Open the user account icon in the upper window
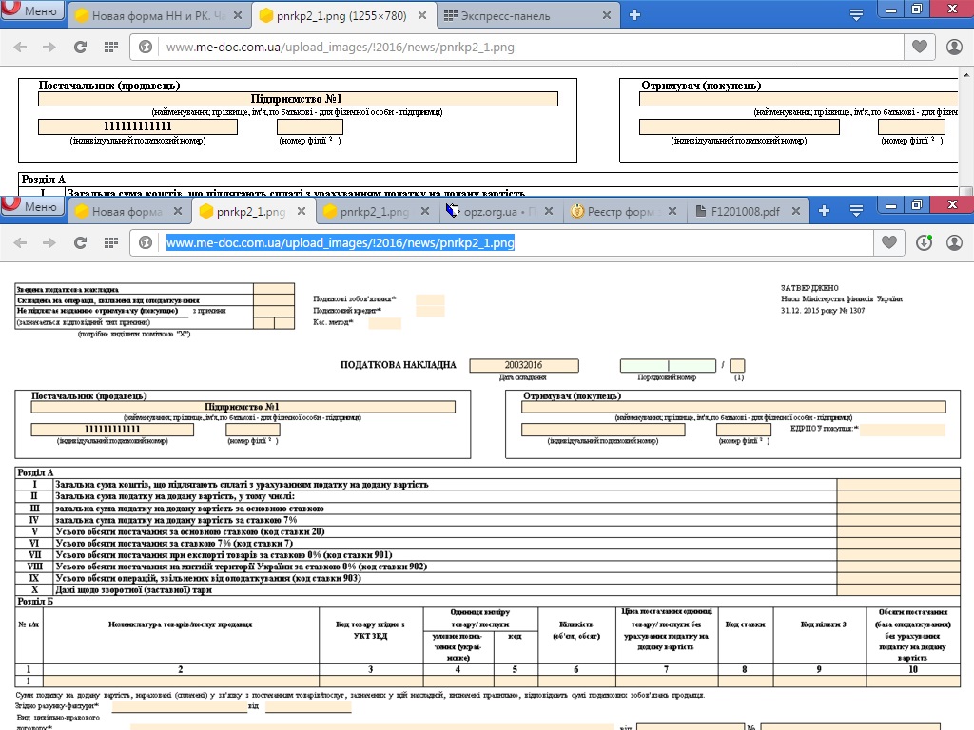Image resolution: width=974 pixels, height=730 pixels. click(x=954, y=47)
